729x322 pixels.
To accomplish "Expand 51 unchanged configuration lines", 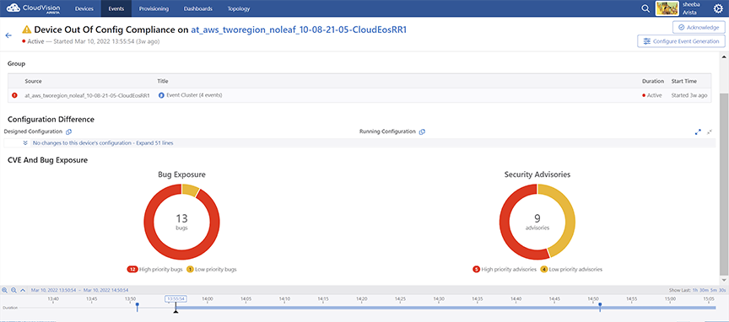I will (x=103, y=143).
